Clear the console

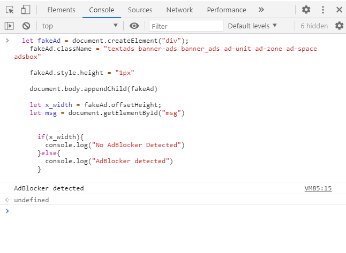point(26,26)
